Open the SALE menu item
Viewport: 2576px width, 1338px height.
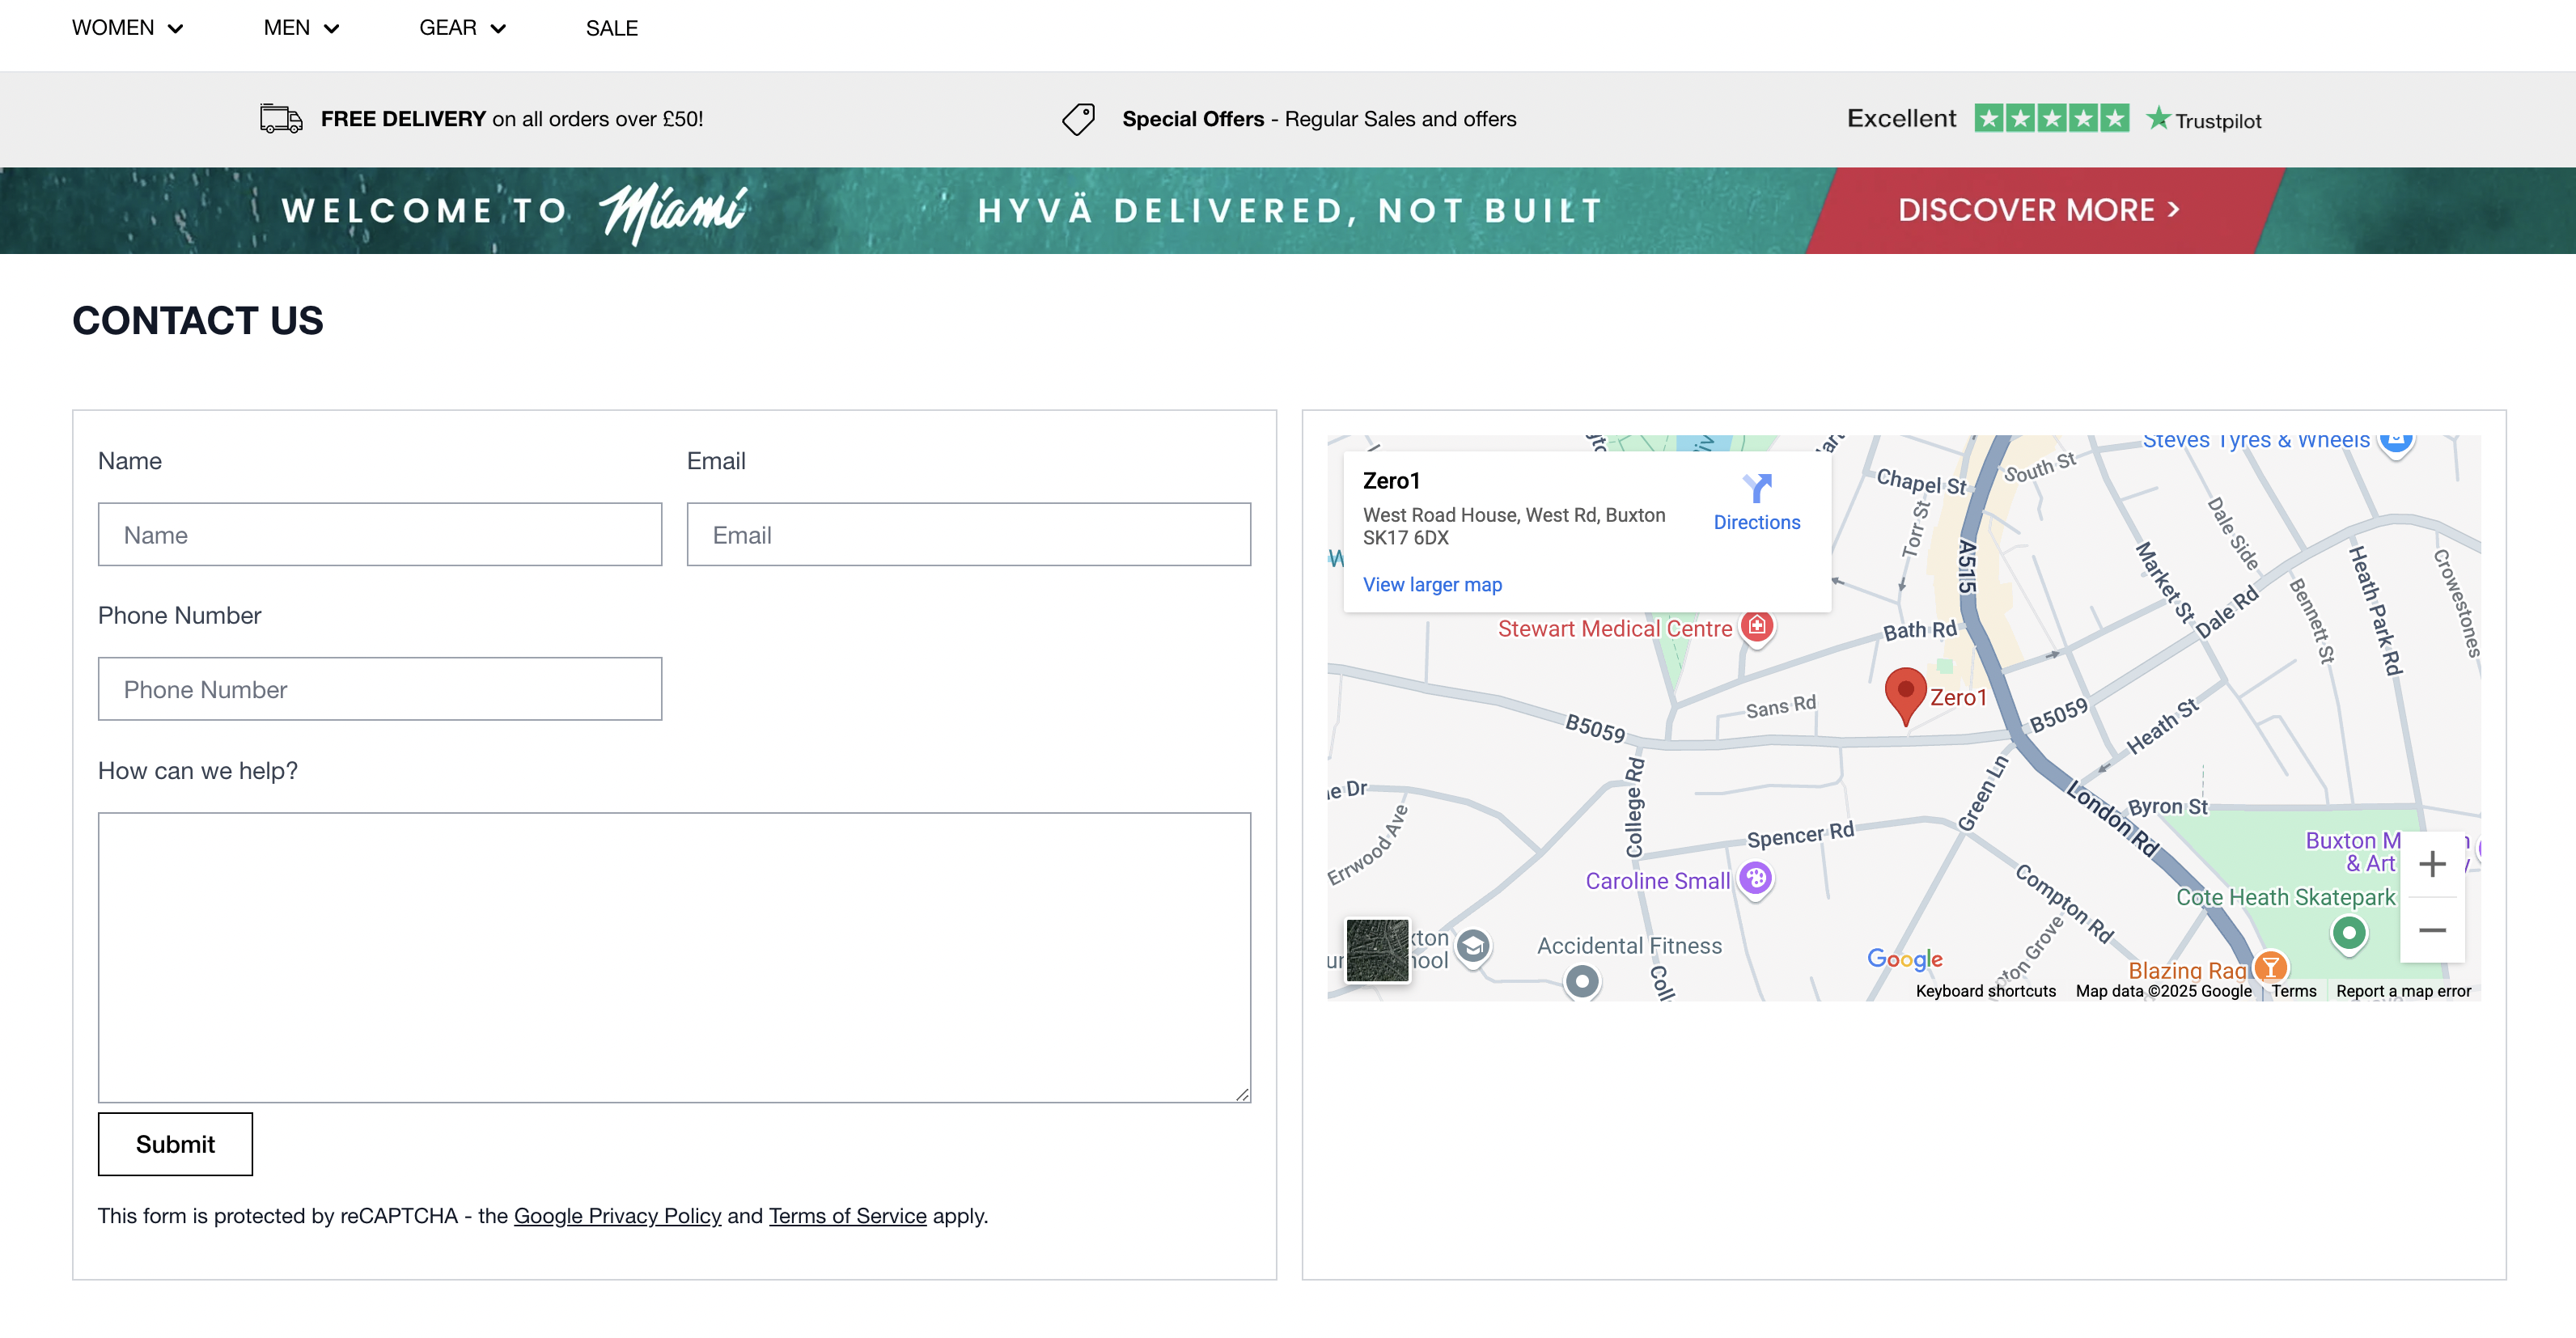coord(611,28)
